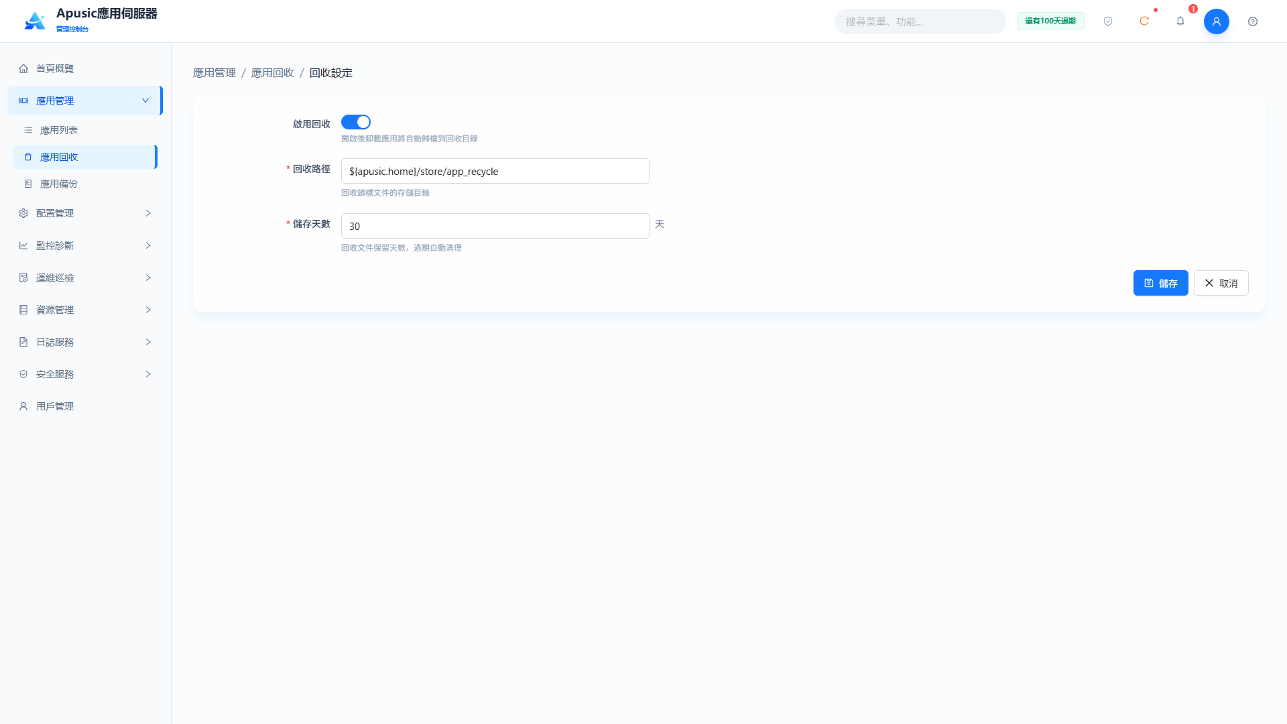Open 首頁概覽 menu item

click(x=85, y=68)
